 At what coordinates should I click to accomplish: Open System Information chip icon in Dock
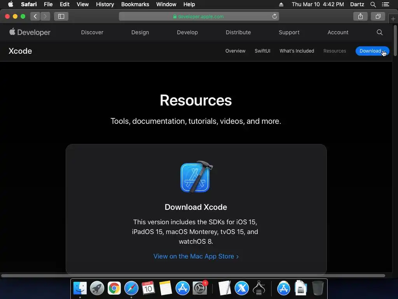(258, 288)
